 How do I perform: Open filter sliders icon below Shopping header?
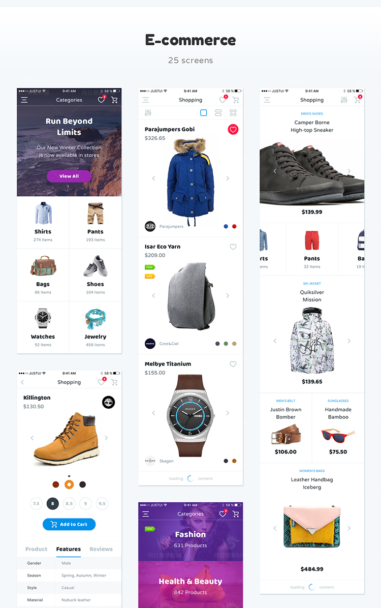coord(148,113)
